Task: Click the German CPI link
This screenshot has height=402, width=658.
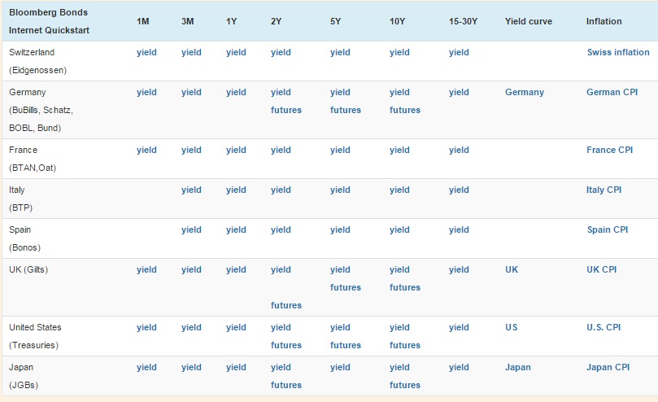Action: click(612, 92)
